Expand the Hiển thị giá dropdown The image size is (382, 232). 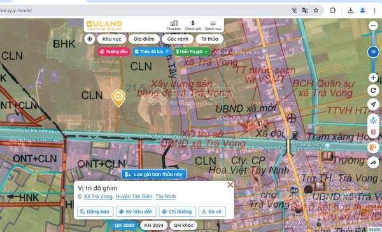192,51
